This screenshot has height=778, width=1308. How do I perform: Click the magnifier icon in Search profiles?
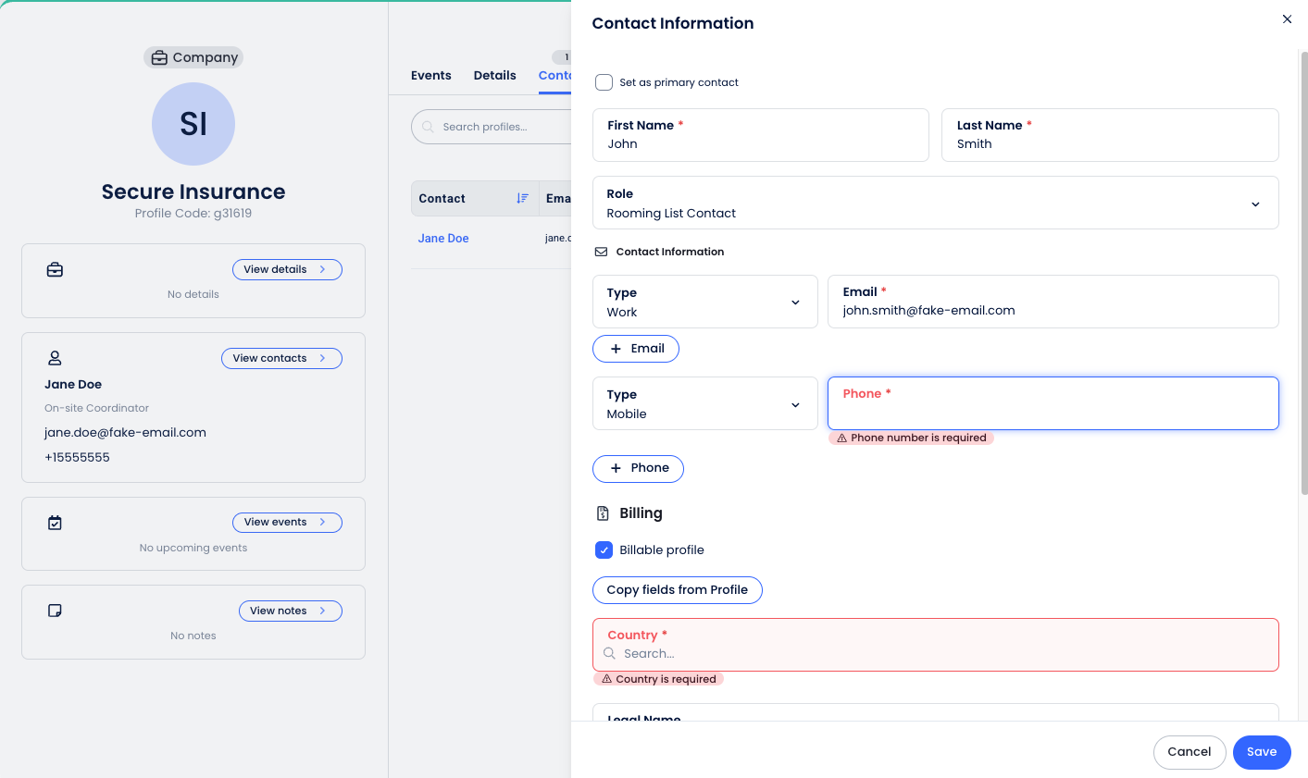(428, 127)
